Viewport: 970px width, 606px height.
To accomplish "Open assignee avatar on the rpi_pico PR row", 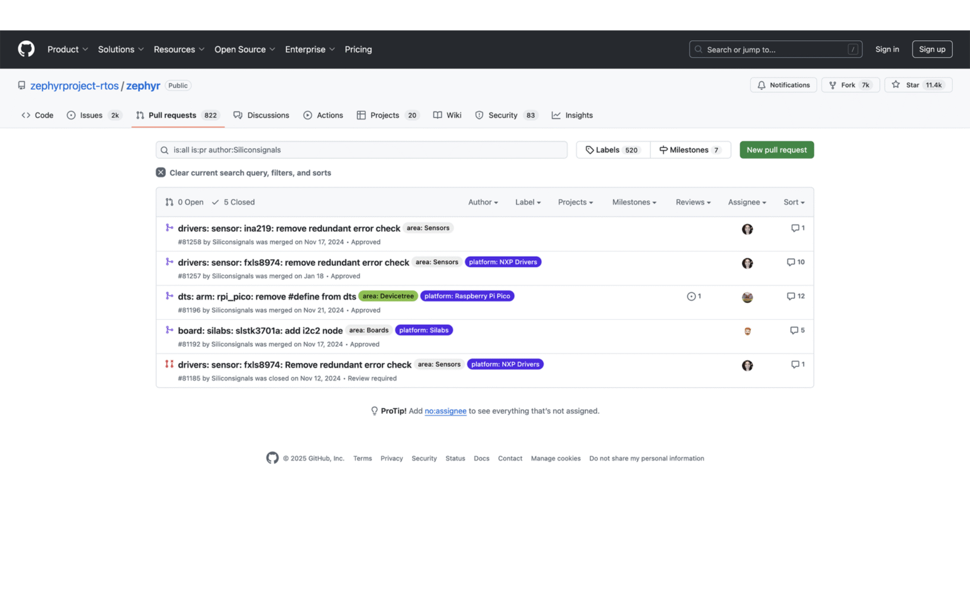I will (747, 297).
